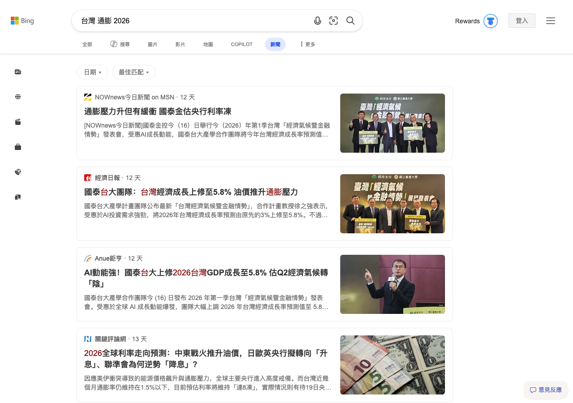Click the Rewards text link
This screenshot has width=573, height=403.
pos(467,21)
